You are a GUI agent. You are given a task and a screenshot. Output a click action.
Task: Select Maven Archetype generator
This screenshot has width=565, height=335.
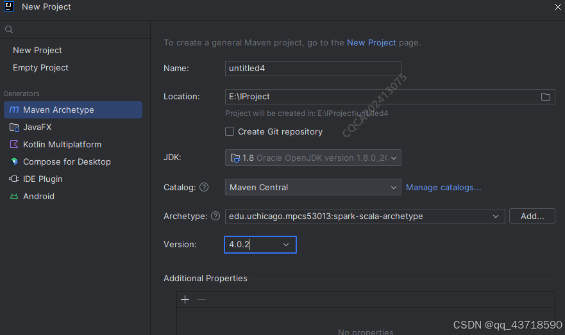pos(58,110)
